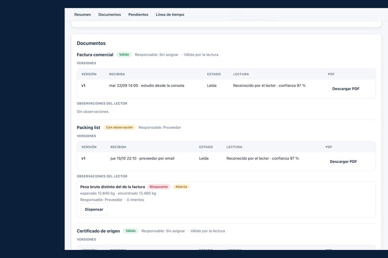Click 'Responsable: Sin asignar' under Factura comercial
Image resolution: width=388 pixels, height=258 pixels.
[x=156, y=55]
